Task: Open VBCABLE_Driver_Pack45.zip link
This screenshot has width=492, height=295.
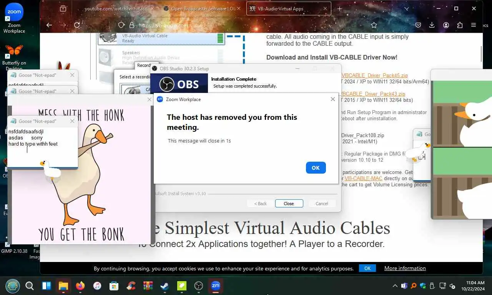Action: 374,76
